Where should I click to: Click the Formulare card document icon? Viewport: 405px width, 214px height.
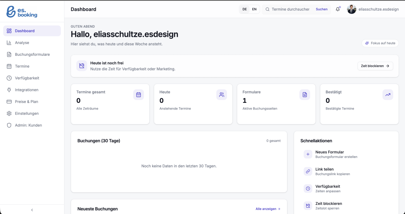tap(305, 95)
